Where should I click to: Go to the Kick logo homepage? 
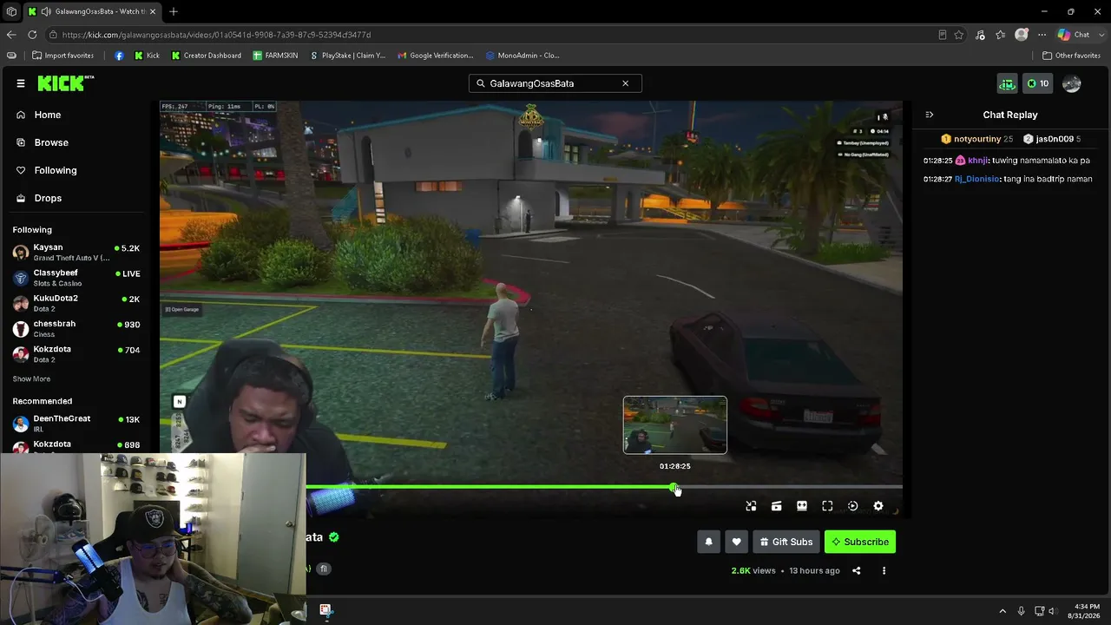(x=65, y=83)
